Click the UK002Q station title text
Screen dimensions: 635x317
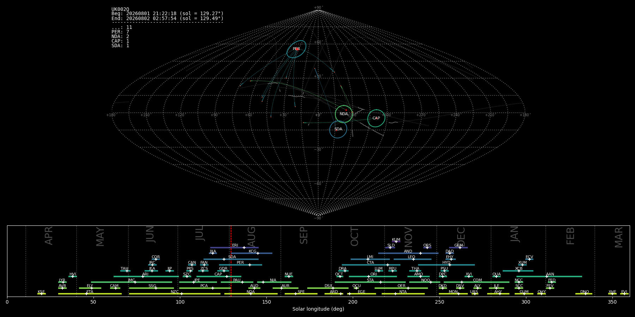(120, 10)
